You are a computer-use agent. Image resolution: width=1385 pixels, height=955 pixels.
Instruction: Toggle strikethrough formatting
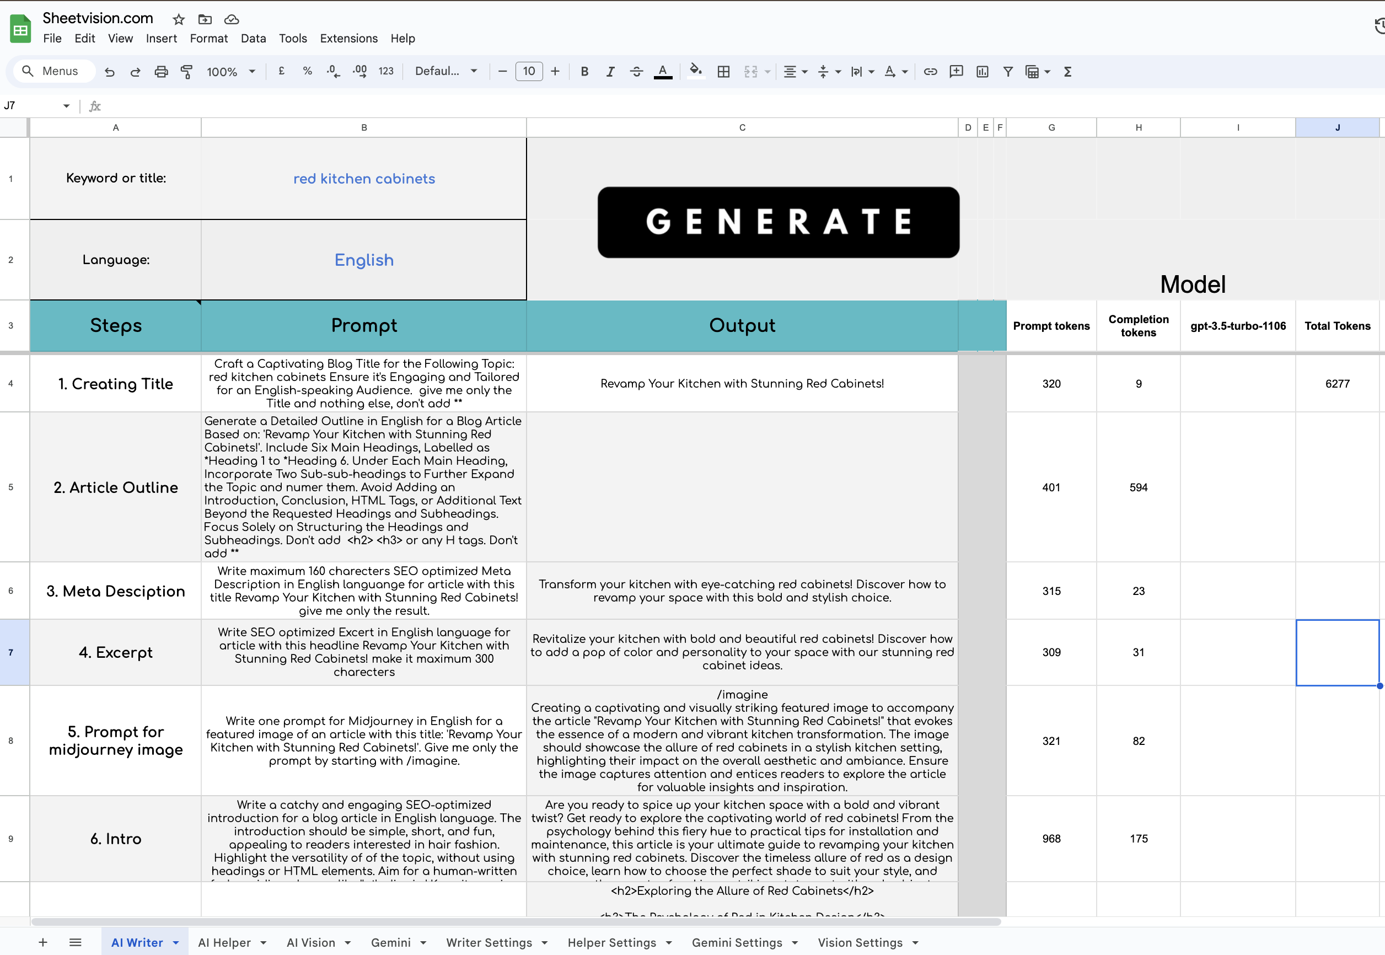click(x=636, y=72)
